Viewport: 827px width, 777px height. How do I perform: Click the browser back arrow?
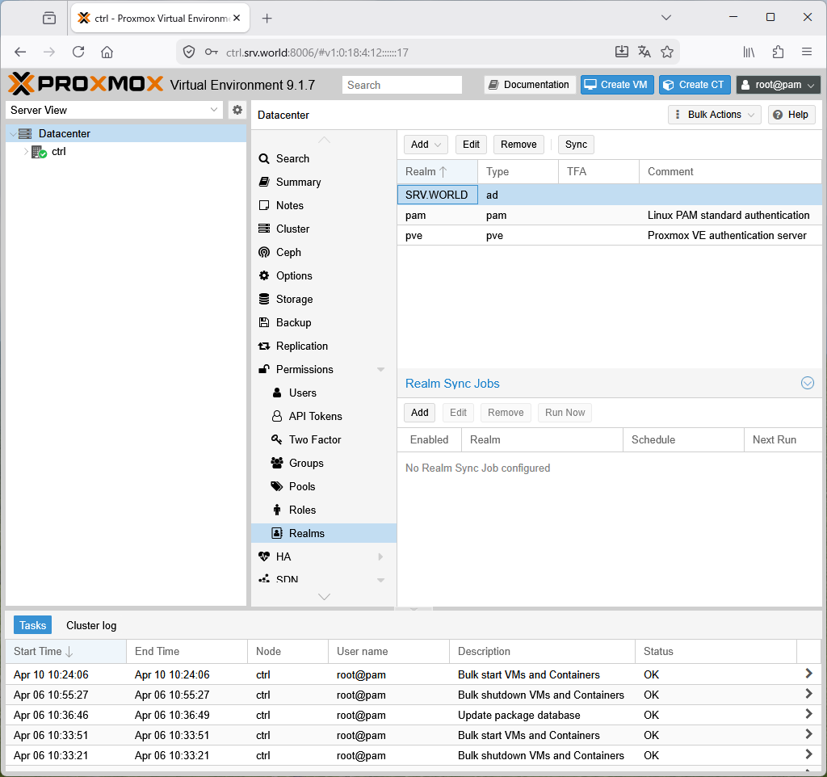[20, 52]
